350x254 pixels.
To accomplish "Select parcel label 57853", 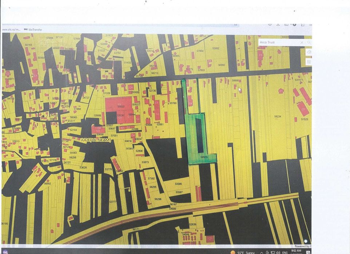I will [201, 70].
